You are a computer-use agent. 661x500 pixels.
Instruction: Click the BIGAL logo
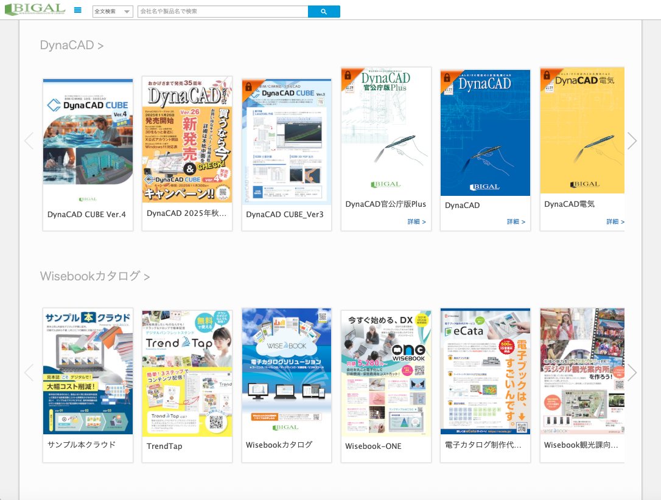(35, 9)
